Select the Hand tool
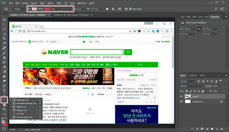The height and width of the screenshot is (132, 229). 4,104
